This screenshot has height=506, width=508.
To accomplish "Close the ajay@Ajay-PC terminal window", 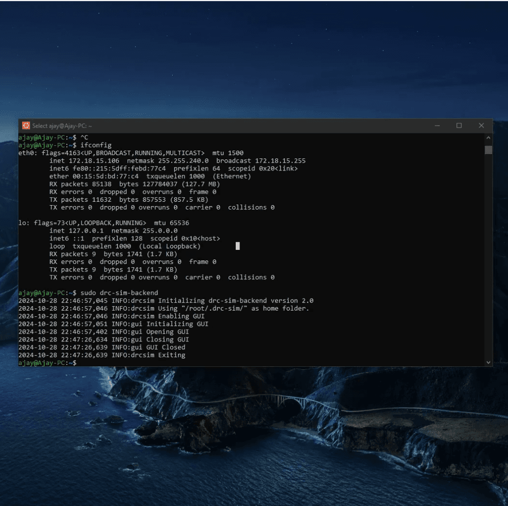I will pos(482,126).
